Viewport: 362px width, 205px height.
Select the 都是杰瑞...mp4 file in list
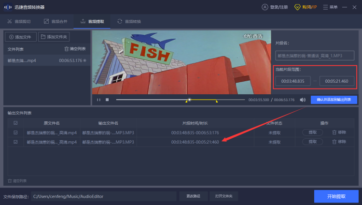(x=47, y=60)
